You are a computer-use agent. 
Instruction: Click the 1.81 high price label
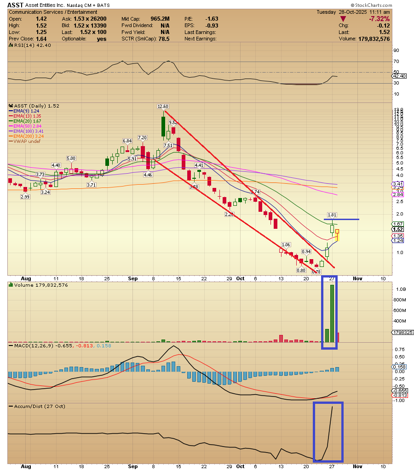click(332, 215)
